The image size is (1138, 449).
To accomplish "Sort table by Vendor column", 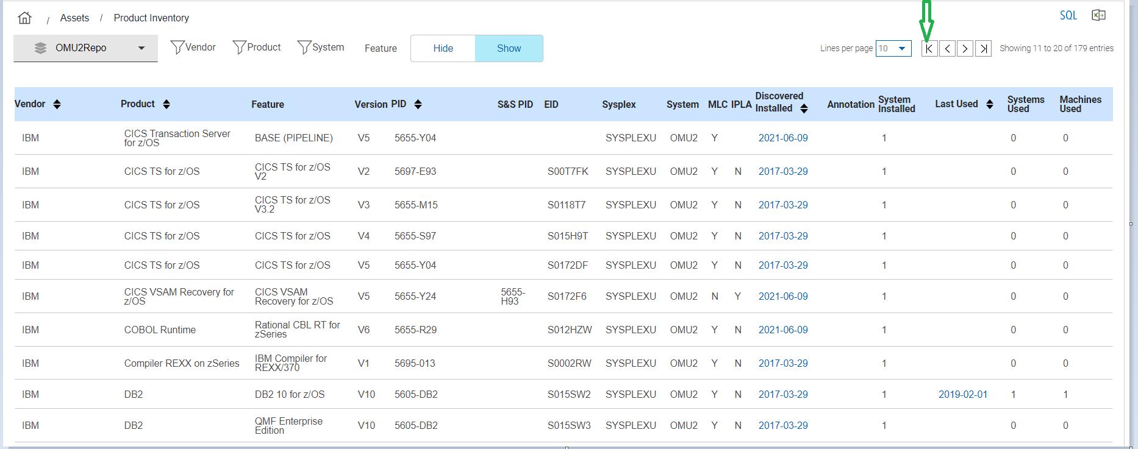I will [x=57, y=104].
